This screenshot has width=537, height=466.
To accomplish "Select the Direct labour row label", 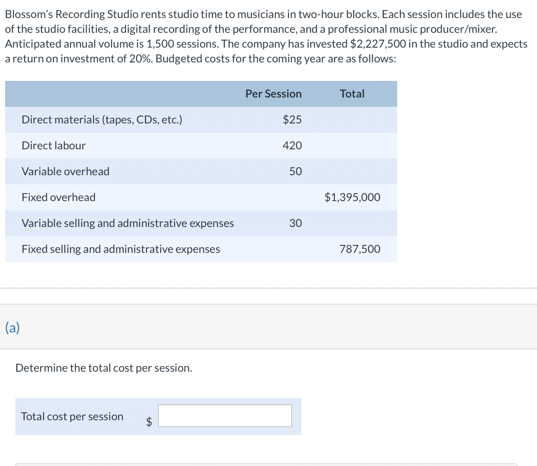I will tap(54, 146).
